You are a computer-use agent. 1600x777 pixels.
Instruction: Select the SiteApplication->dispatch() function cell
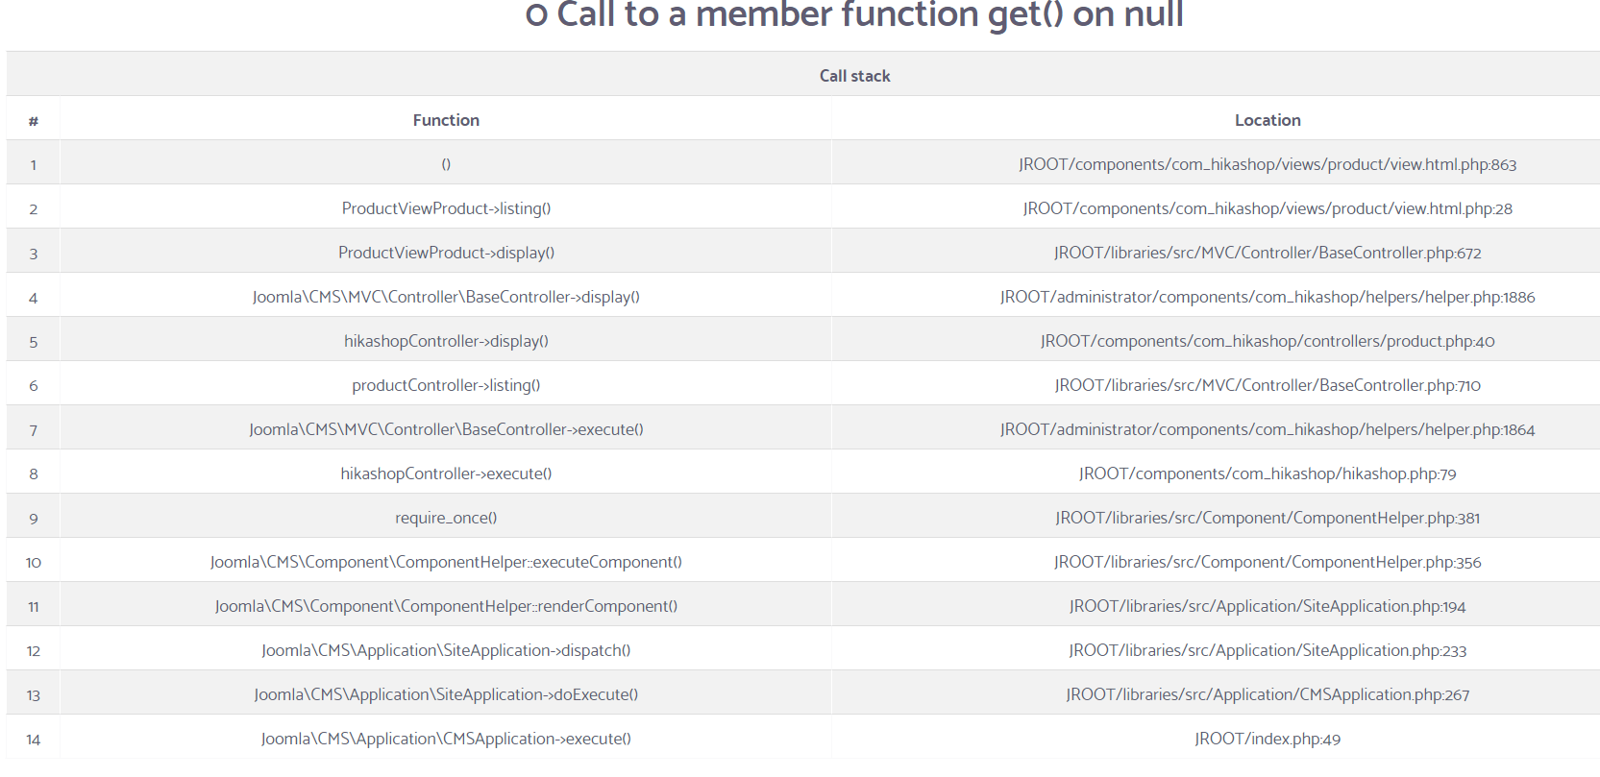click(446, 650)
